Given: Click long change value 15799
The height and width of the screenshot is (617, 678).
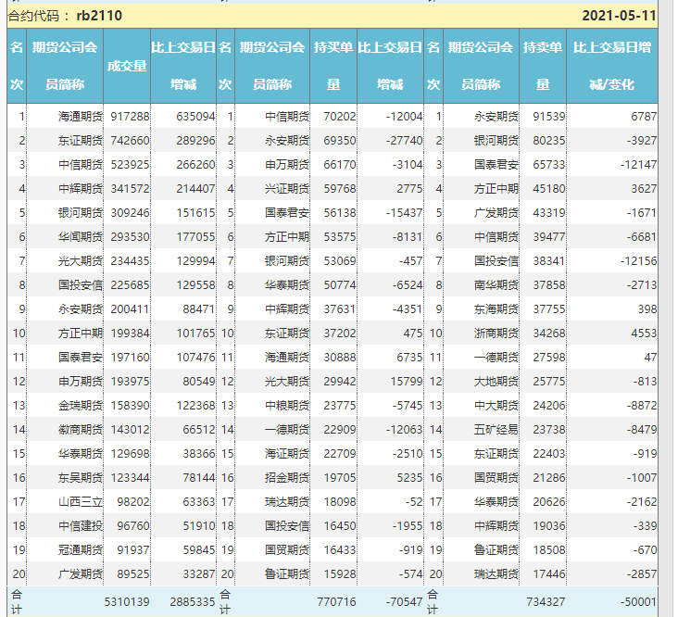Looking at the screenshot, I should (x=407, y=382).
